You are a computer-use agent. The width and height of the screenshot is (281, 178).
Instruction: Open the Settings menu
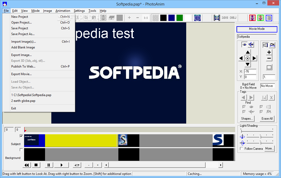(79, 11)
